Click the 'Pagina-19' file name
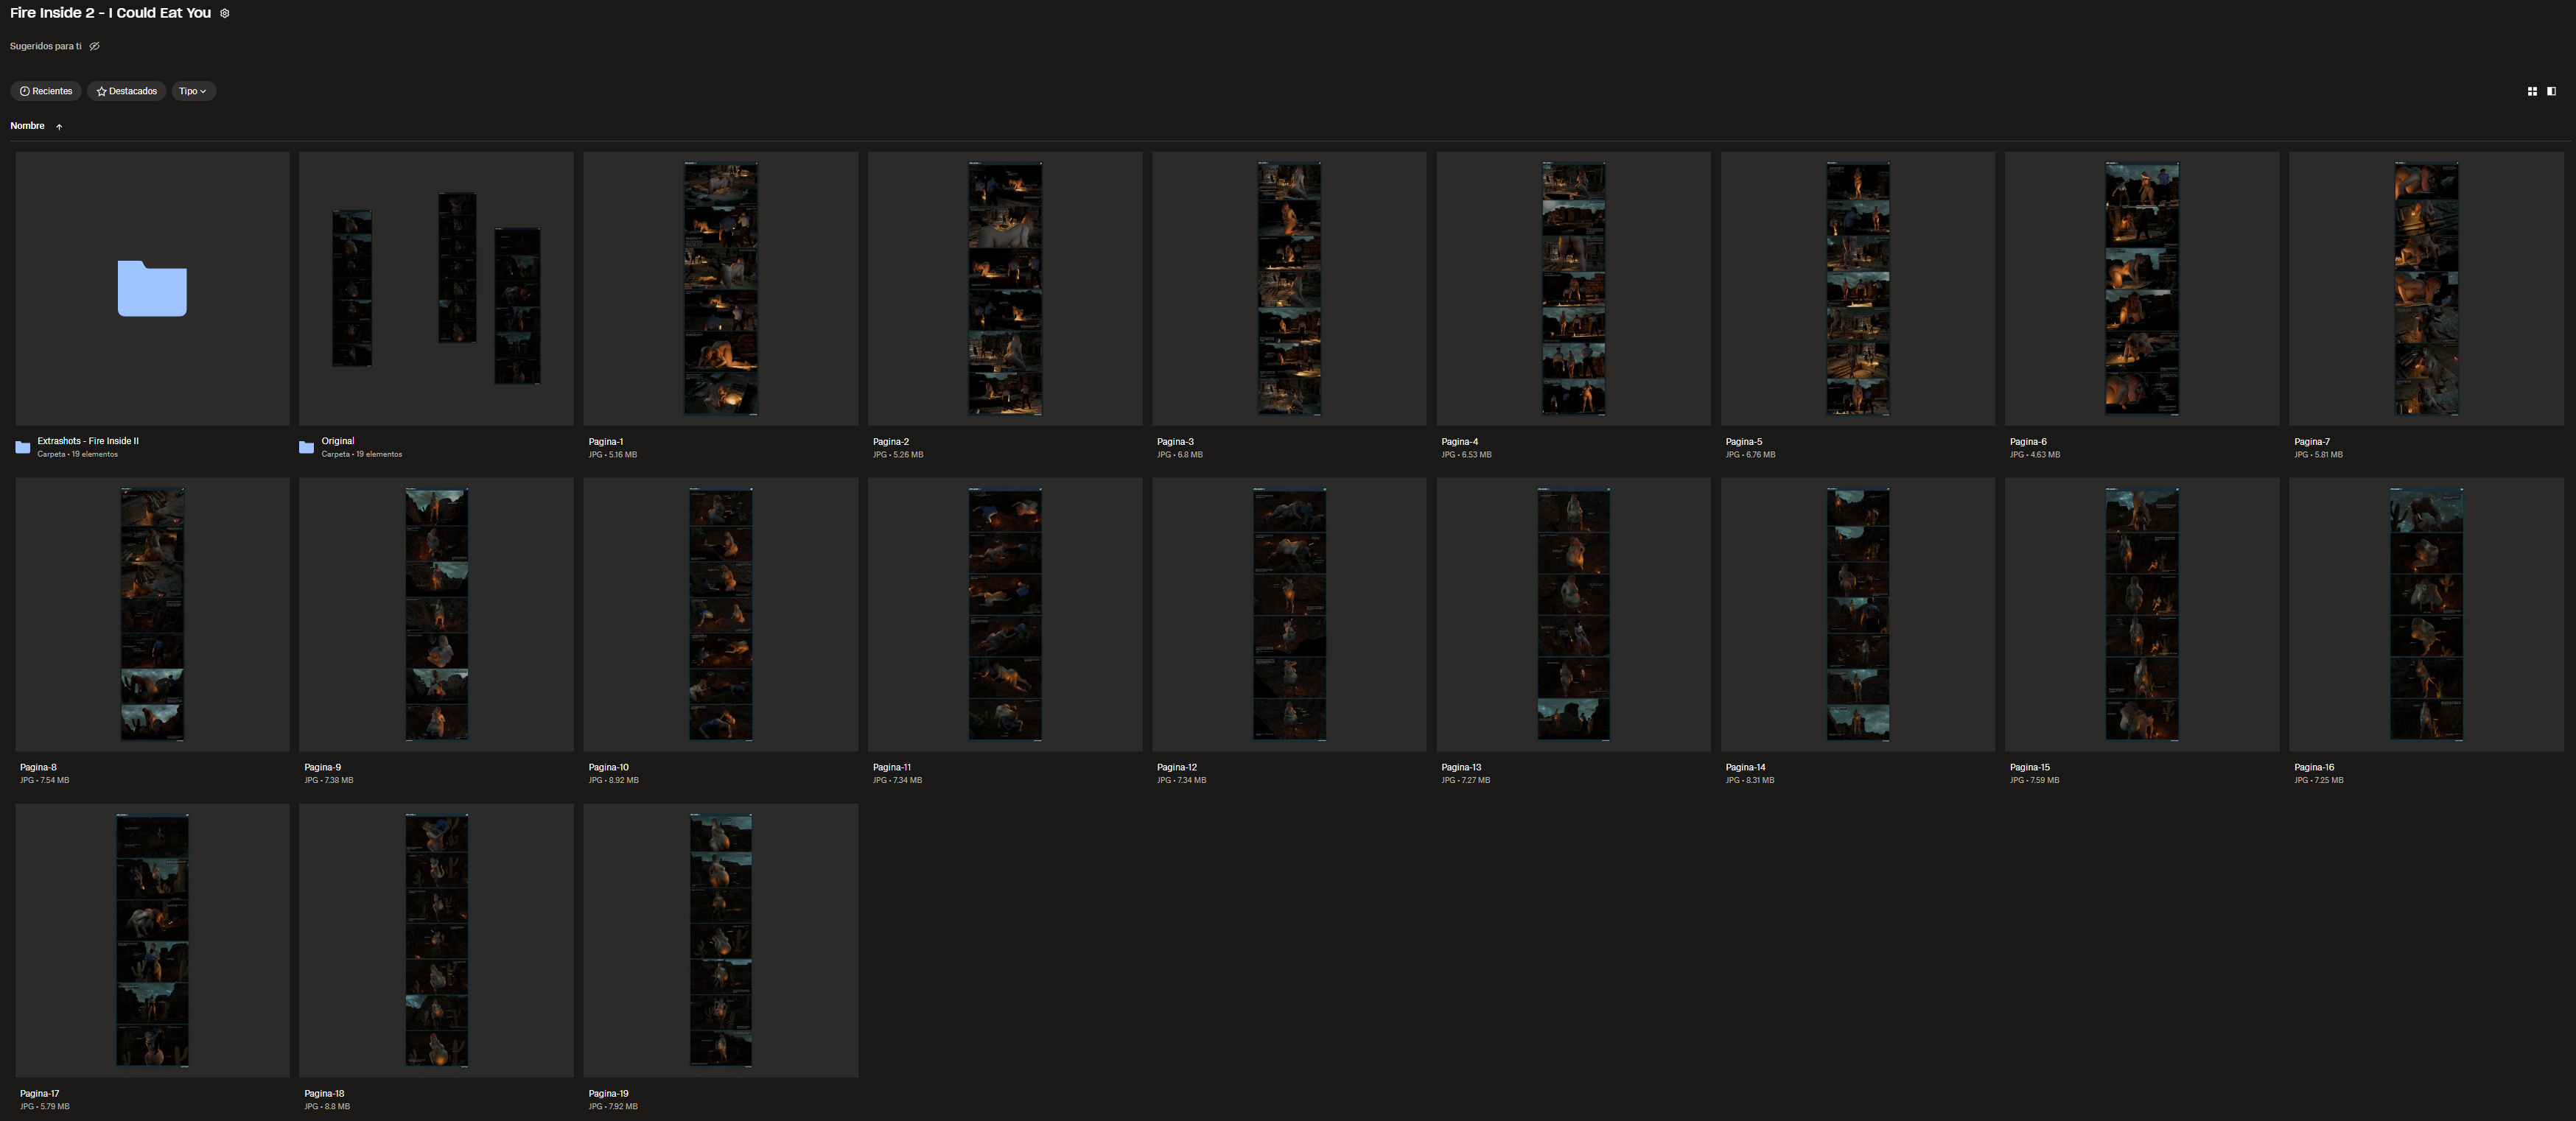 pos(609,1094)
